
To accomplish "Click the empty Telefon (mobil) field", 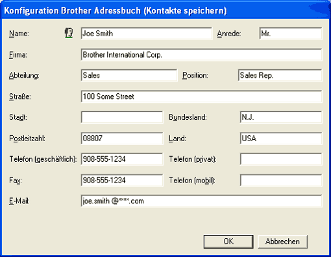I will (x=281, y=180).
